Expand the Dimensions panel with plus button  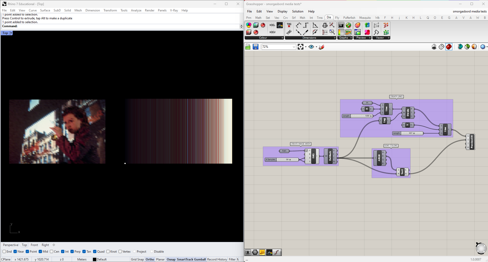(335, 38)
